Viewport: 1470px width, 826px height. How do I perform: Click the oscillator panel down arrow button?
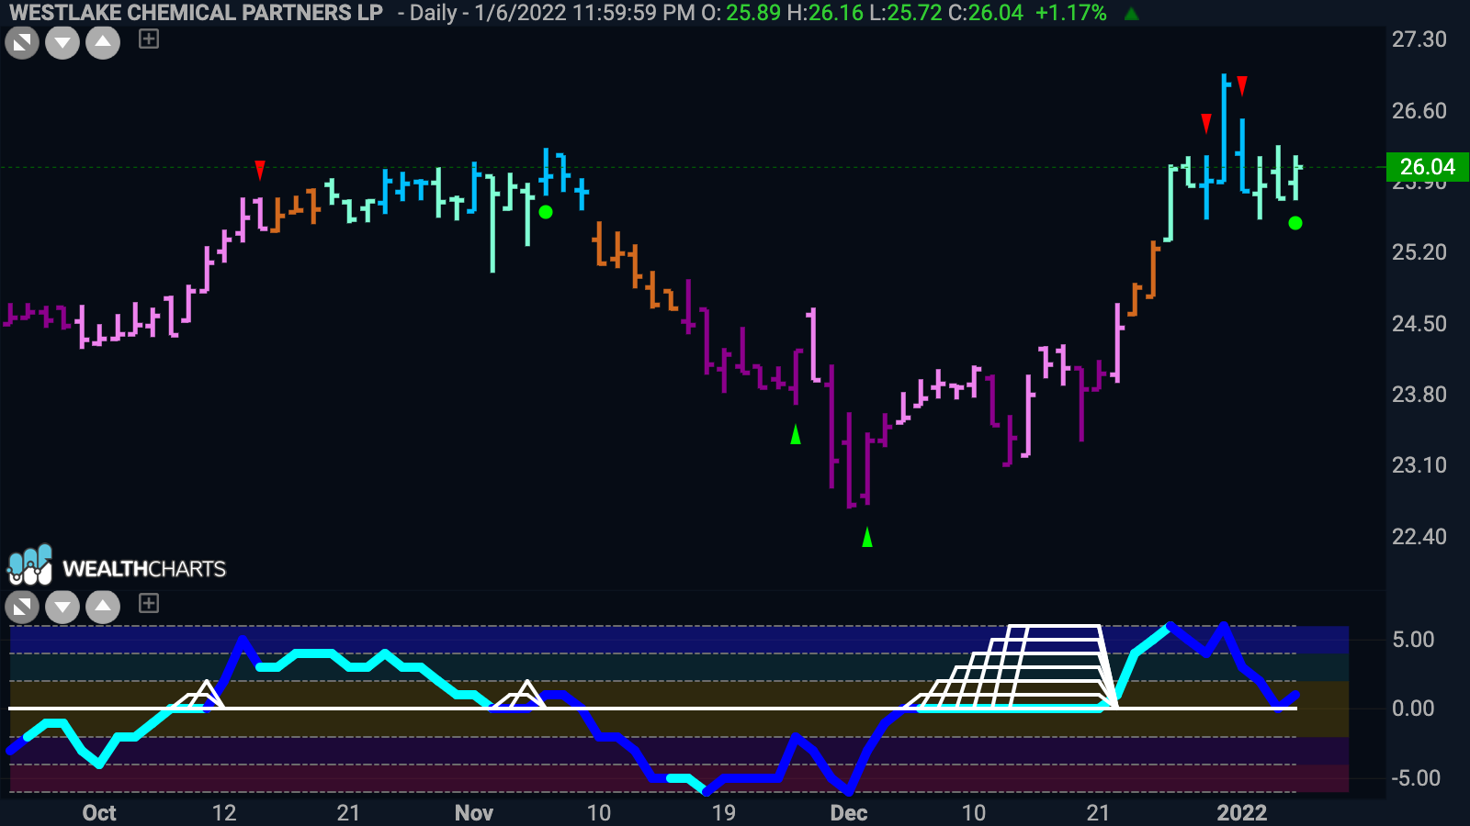pos(62,607)
